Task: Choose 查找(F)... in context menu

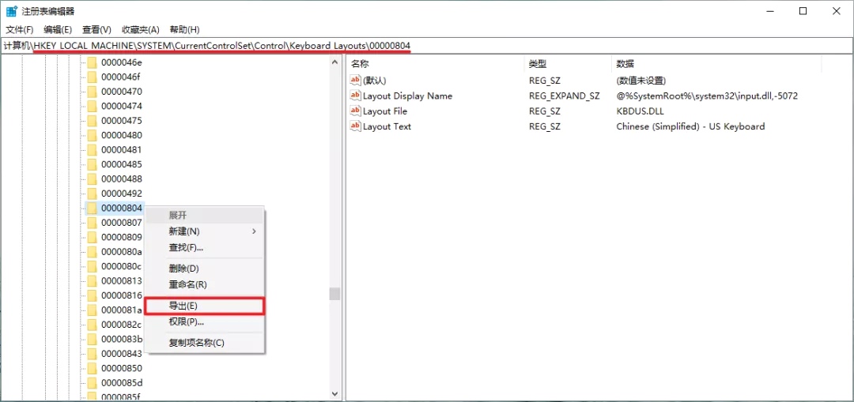Action: click(204, 247)
